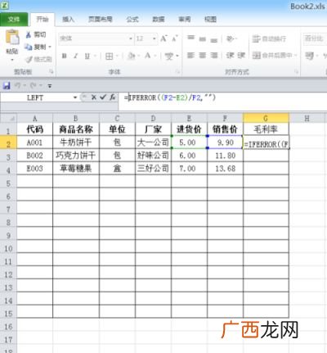Open the Fill Color dropdown arrow

coord(139,56)
